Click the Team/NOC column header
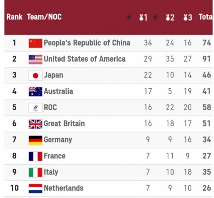Screen dimensions: 214x198 [44, 17]
